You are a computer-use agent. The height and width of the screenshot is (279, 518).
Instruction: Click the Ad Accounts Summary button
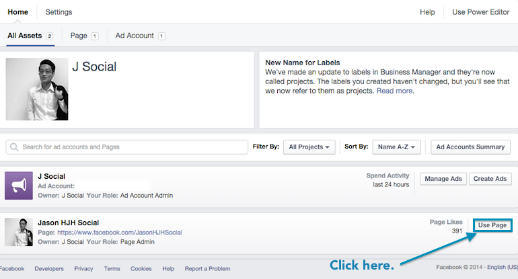[470, 147]
